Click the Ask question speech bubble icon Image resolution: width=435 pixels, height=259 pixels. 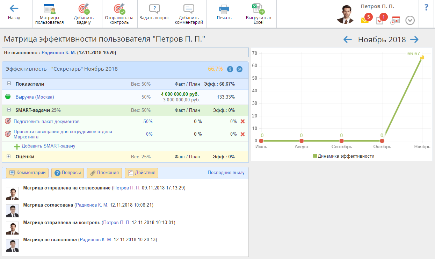(x=154, y=9)
